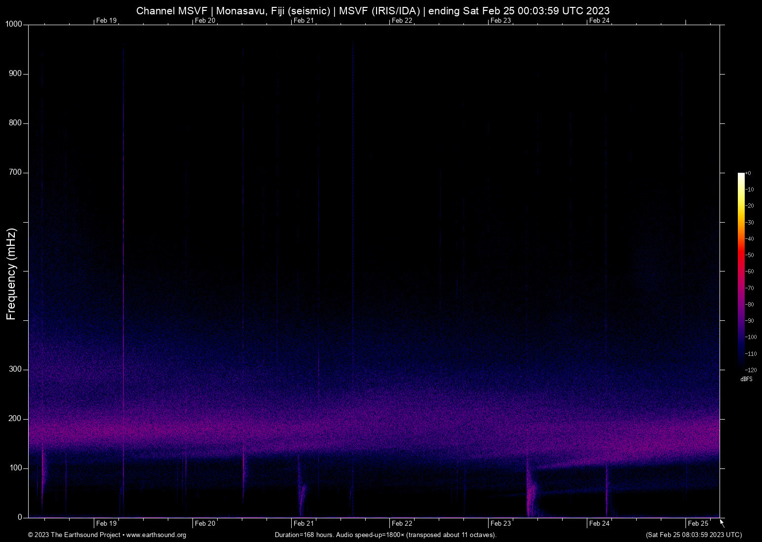Click "Feb 24" on the top time axis
Image resolution: width=762 pixels, height=542 pixels.
coord(600,20)
